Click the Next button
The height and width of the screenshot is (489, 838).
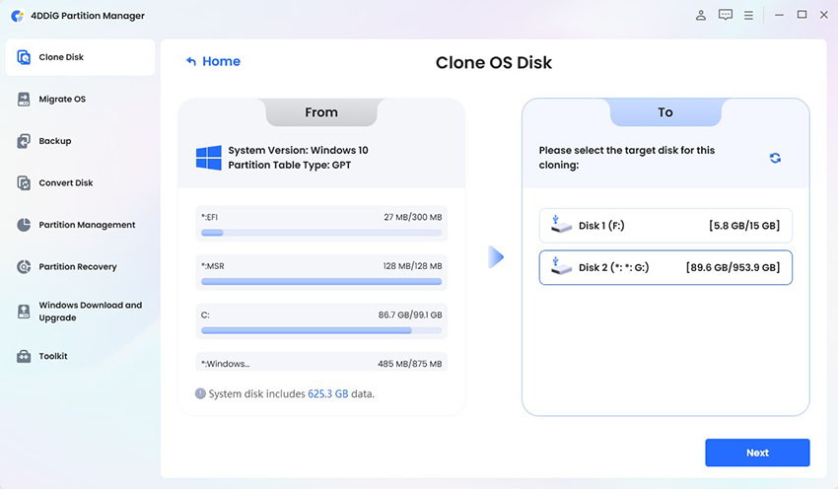[757, 453]
